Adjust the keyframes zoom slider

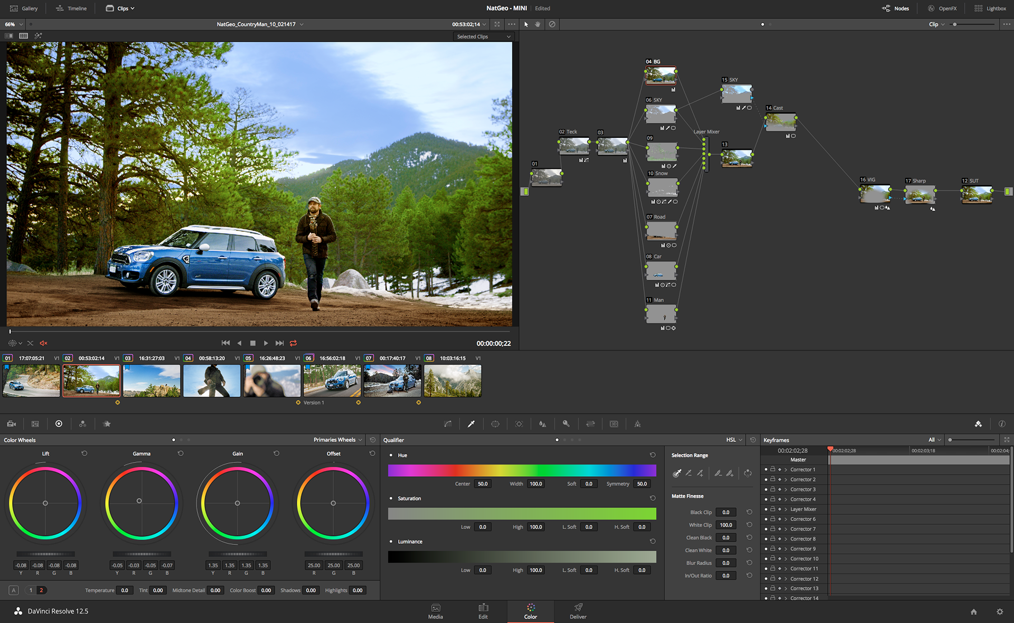click(x=972, y=440)
